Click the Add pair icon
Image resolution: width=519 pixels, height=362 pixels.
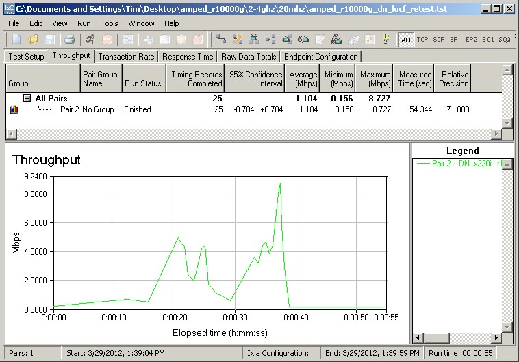220,40
